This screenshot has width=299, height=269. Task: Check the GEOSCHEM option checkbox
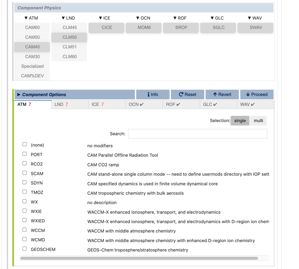point(25,249)
